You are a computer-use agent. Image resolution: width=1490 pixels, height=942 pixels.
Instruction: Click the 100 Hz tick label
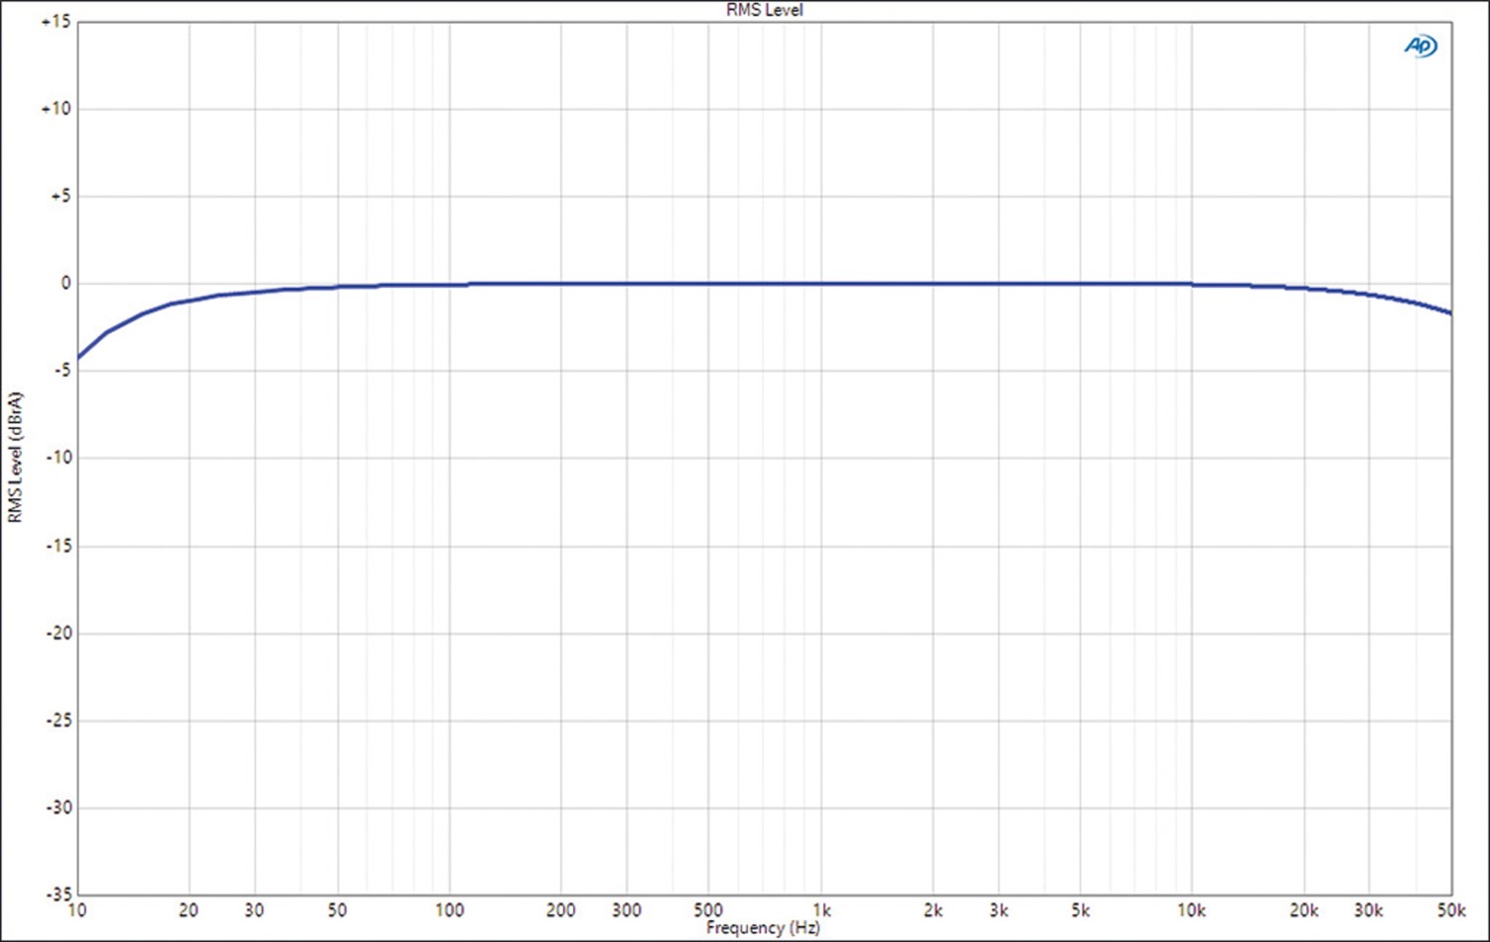[x=449, y=910]
